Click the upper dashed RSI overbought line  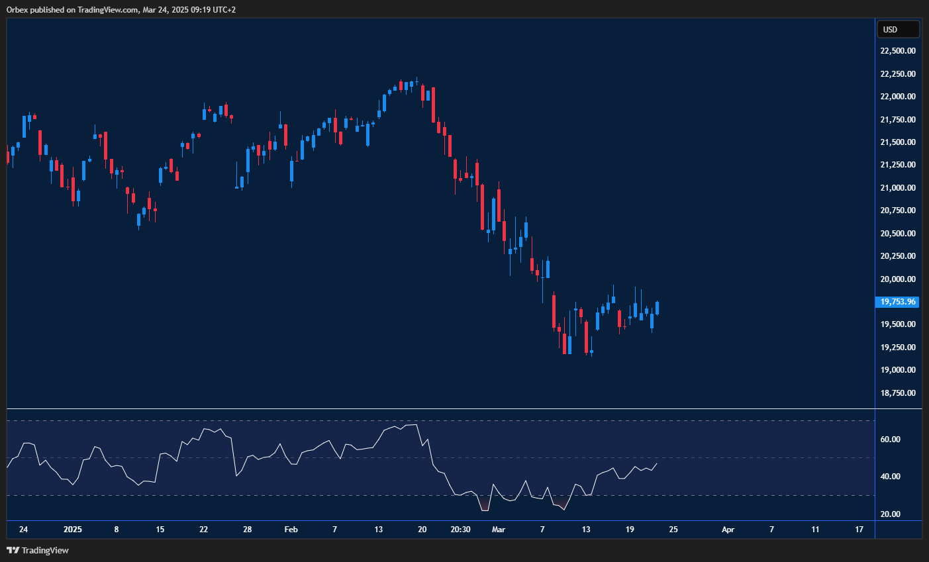(x=437, y=419)
